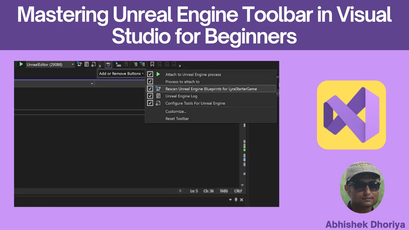Click the green Attach to Unreal Engine play icon in toolbar
This screenshot has height=230, width=409.
[21, 64]
